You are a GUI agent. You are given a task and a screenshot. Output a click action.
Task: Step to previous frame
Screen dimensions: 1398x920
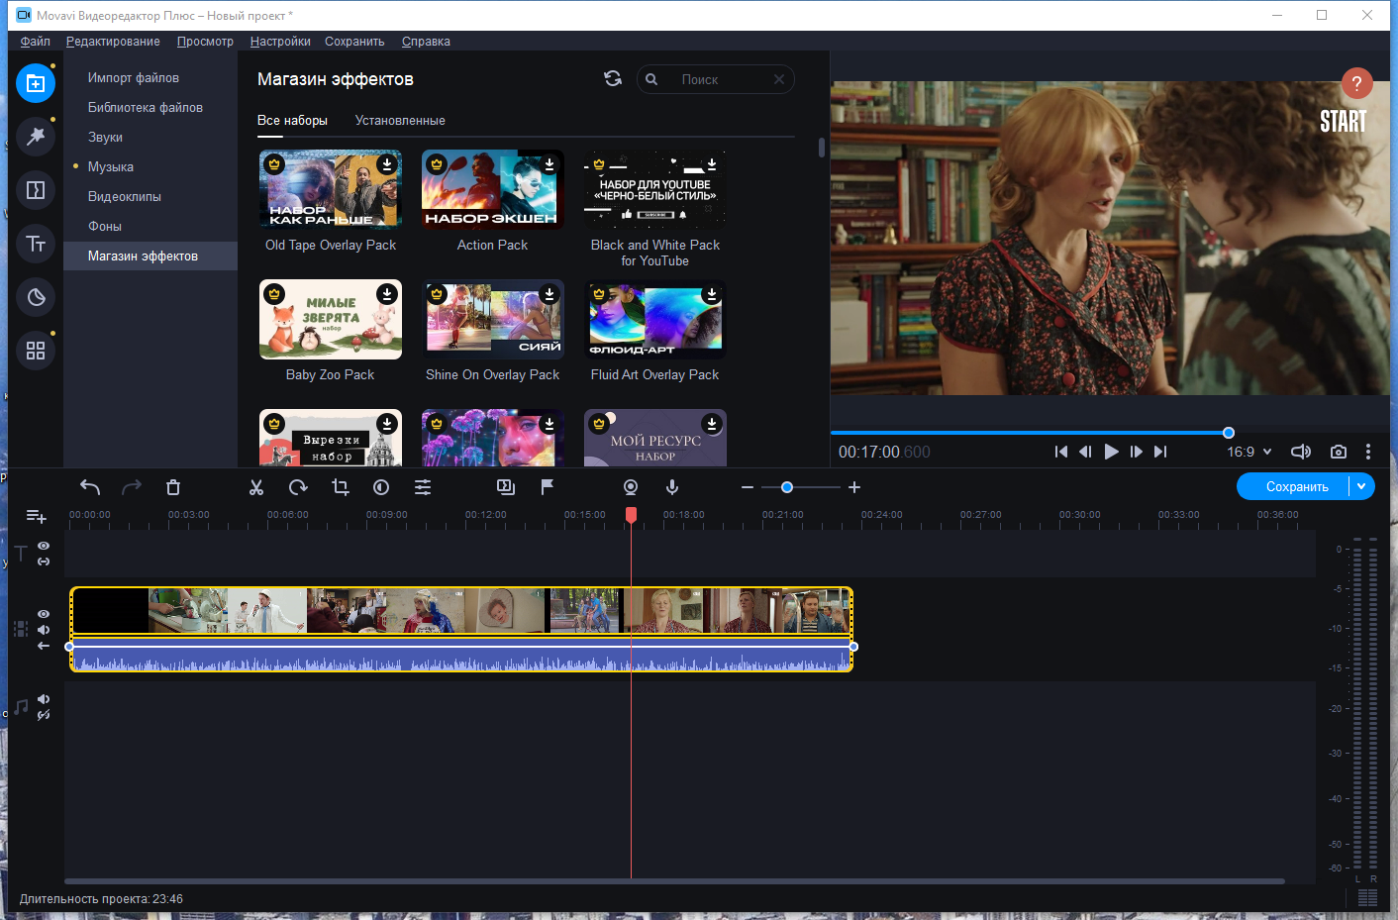(1085, 452)
